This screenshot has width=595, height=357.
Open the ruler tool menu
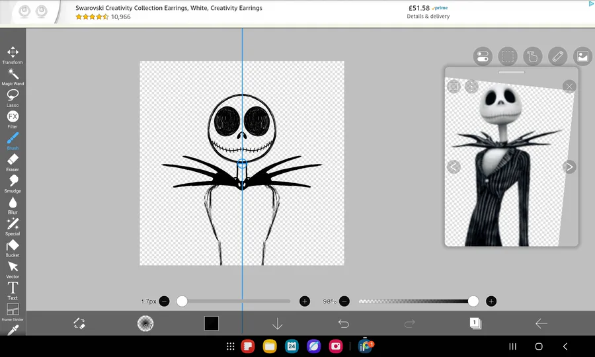point(558,57)
